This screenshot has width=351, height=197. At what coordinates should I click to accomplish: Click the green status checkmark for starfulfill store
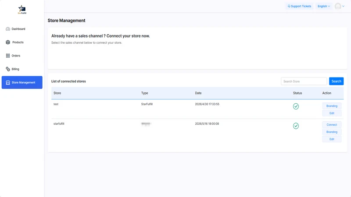pyautogui.click(x=296, y=126)
